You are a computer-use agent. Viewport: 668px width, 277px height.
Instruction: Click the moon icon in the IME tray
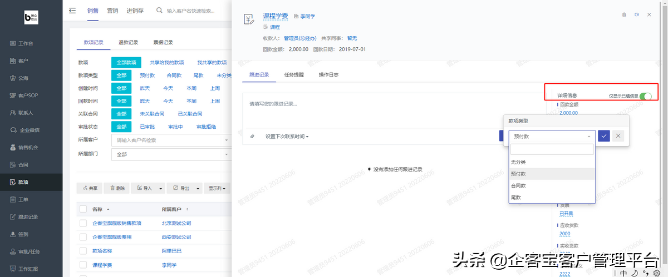634,273
